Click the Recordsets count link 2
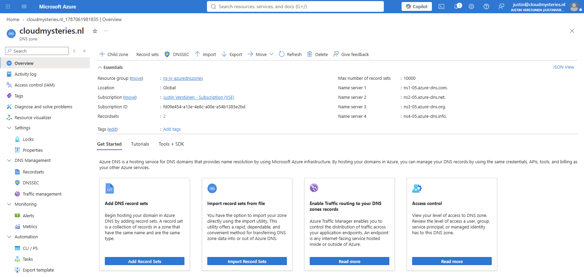 tap(164, 116)
